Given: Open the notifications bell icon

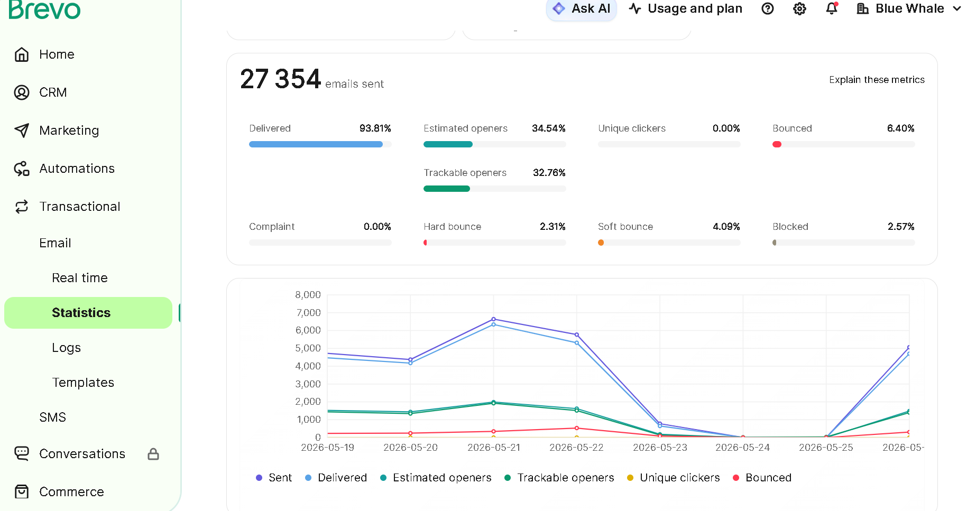Looking at the screenshot, I should point(832,8).
